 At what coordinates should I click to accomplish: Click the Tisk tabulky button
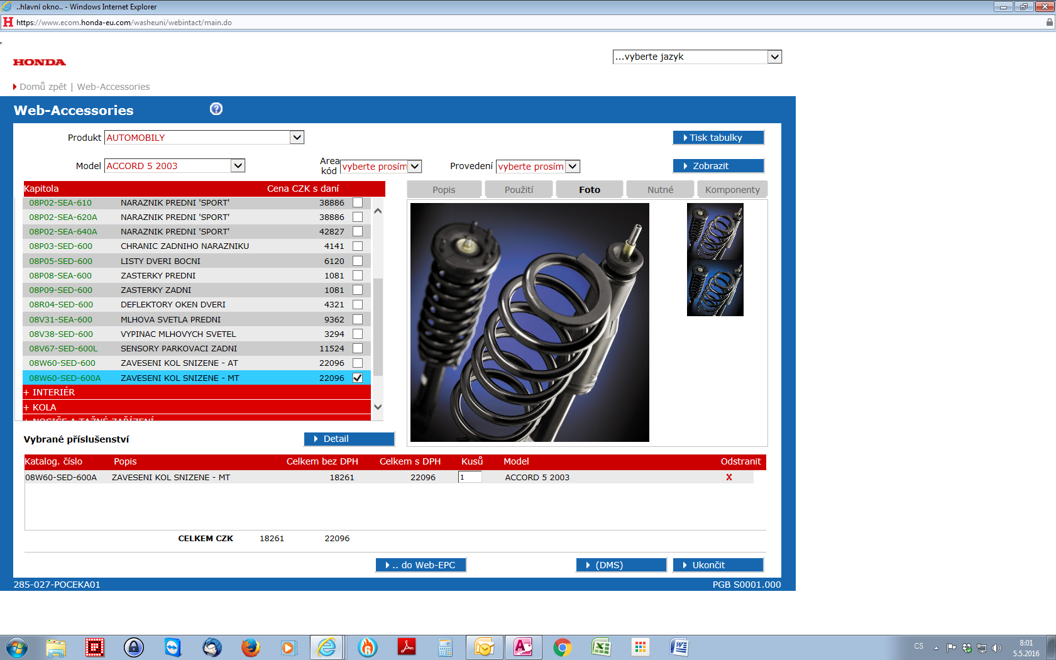(718, 138)
